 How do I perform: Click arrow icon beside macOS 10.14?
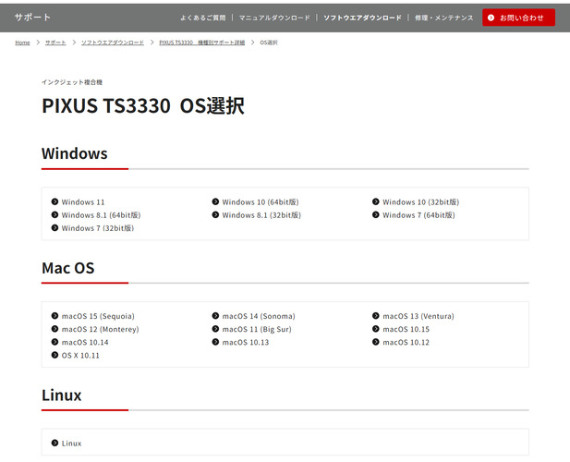(55, 342)
